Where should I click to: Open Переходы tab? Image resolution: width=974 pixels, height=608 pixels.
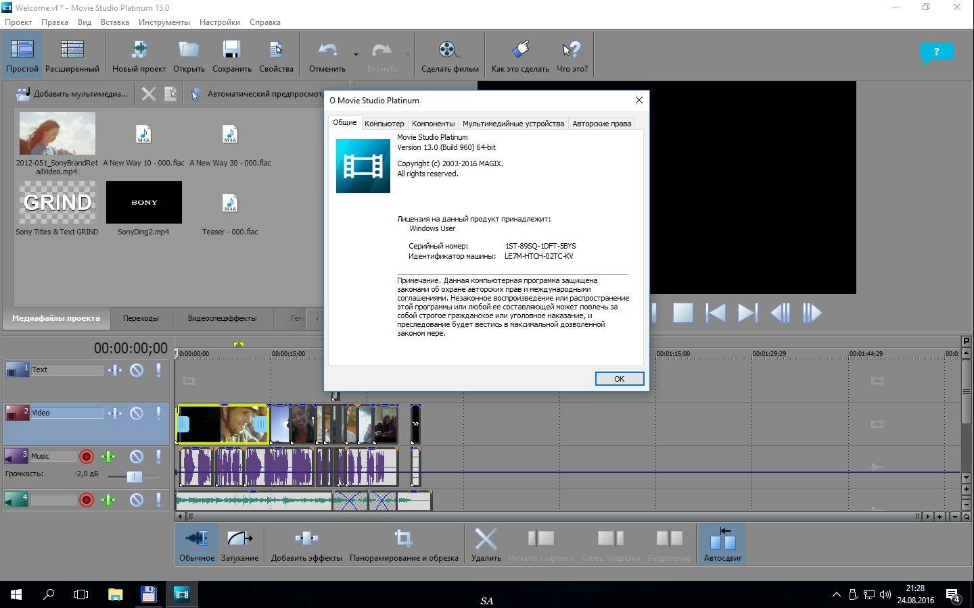point(141,318)
